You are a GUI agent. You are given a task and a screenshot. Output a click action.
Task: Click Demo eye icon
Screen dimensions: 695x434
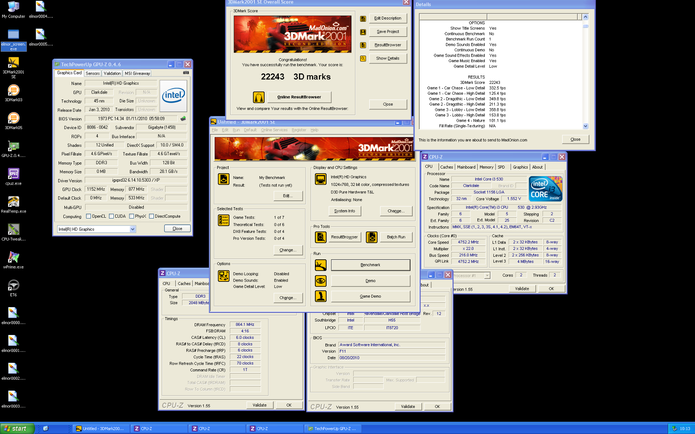(x=321, y=281)
